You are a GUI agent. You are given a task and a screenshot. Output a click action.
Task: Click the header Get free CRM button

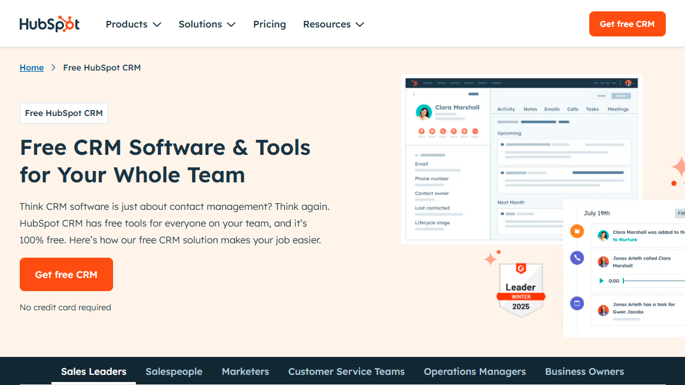click(x=627, y=24)
